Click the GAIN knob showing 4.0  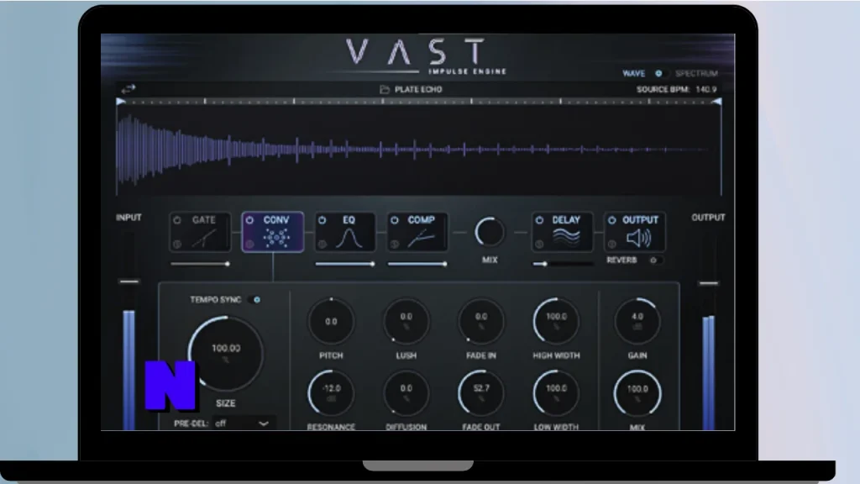(637, 322)
